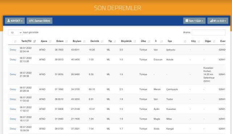Click the Arama search input field

pos(208,32)
